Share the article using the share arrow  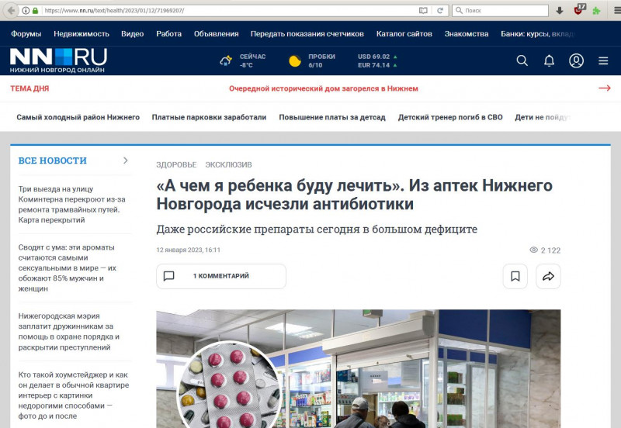pyautogui.click(x=547, y=276)
